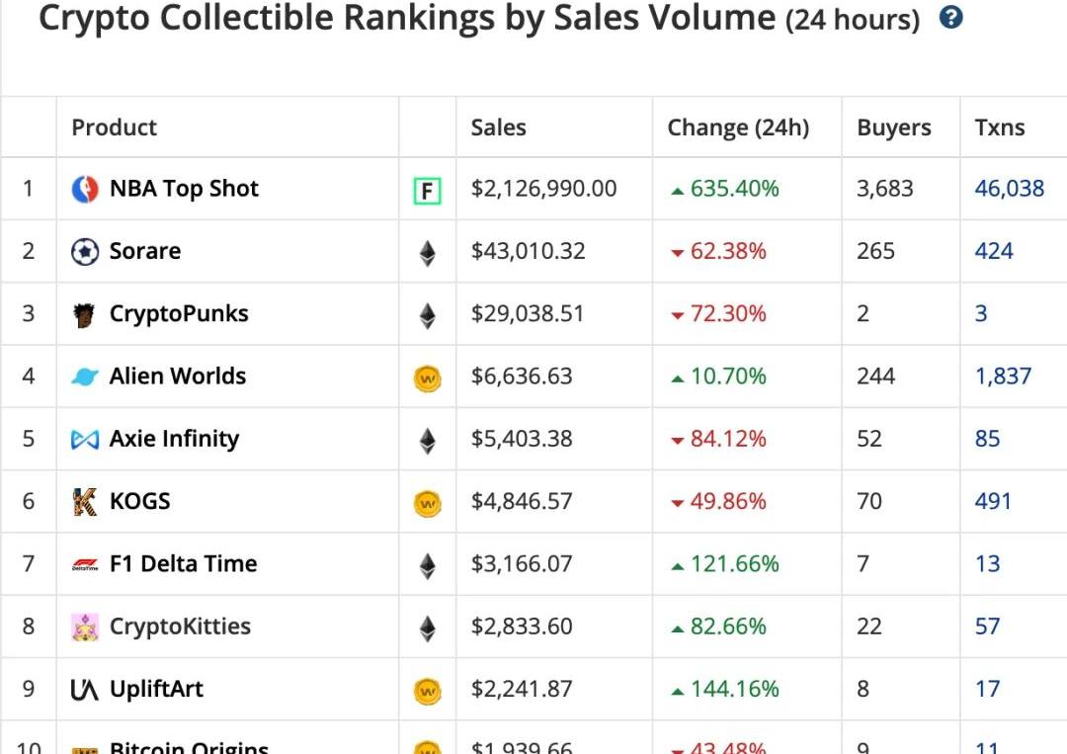This screenshot has height=754, width=1067.
Task: Sort by the Txns column header
Action: [999, 127]
